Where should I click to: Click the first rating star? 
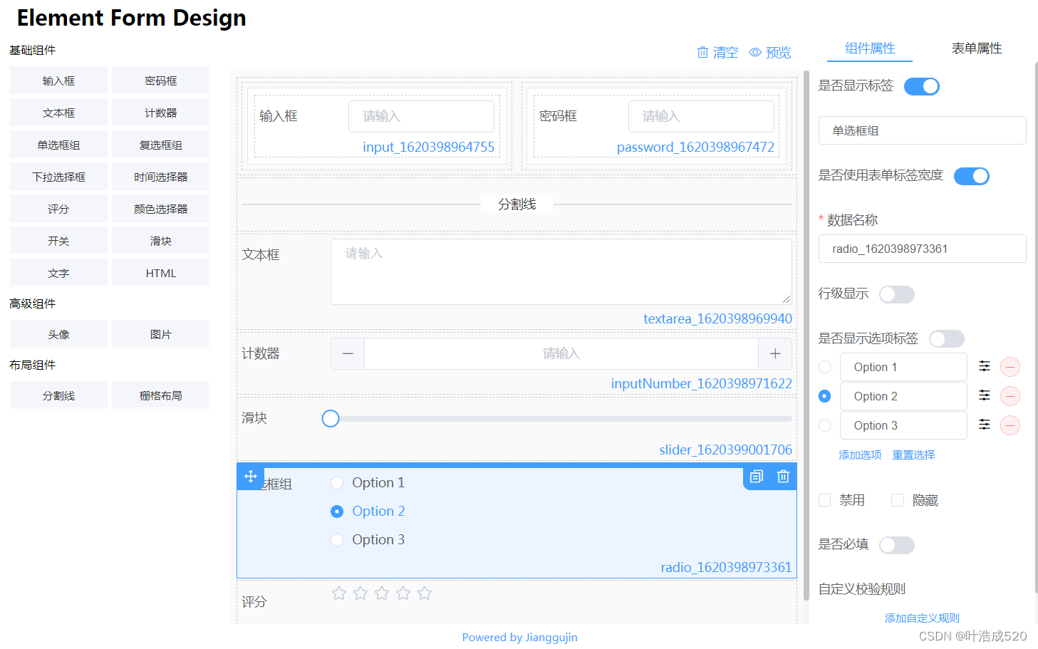[339, 593]
